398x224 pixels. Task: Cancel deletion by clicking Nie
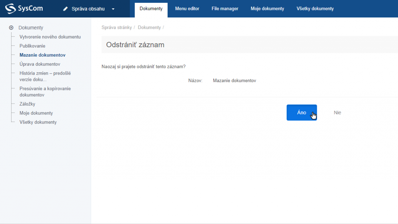click(x=337, y=113)
